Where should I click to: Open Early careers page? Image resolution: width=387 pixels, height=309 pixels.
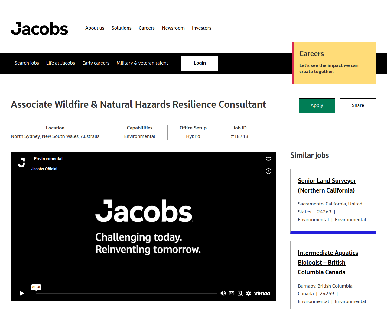click(x=96, y=63)
